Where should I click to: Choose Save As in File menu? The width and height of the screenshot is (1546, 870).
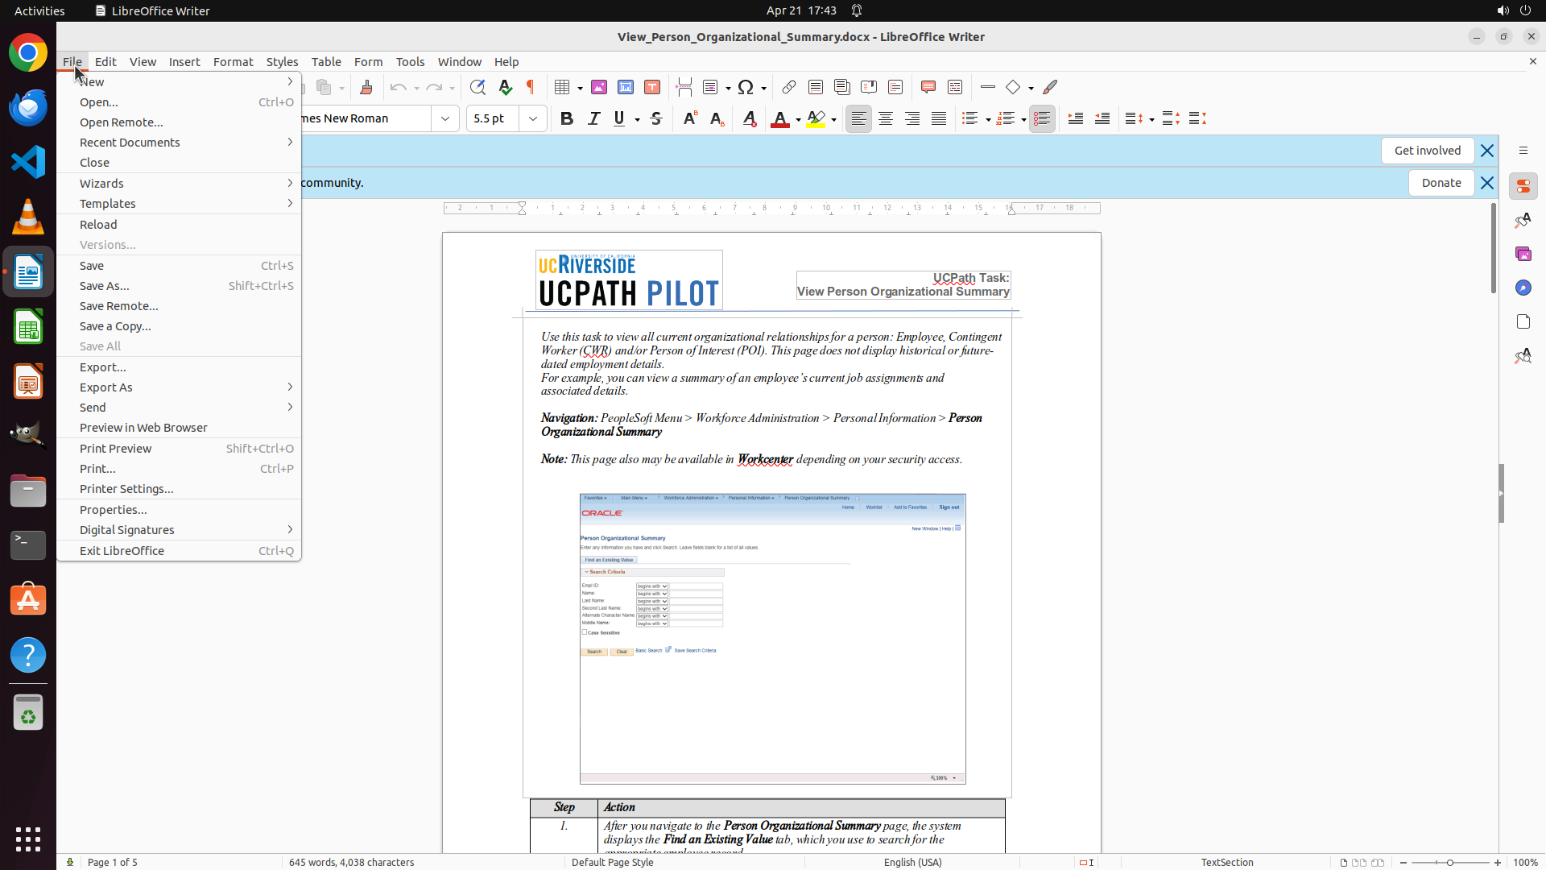click(x=105, y=286)
